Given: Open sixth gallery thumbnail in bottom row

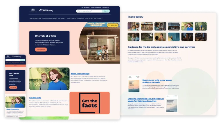Looking at the screenshot, I should 201,37.
